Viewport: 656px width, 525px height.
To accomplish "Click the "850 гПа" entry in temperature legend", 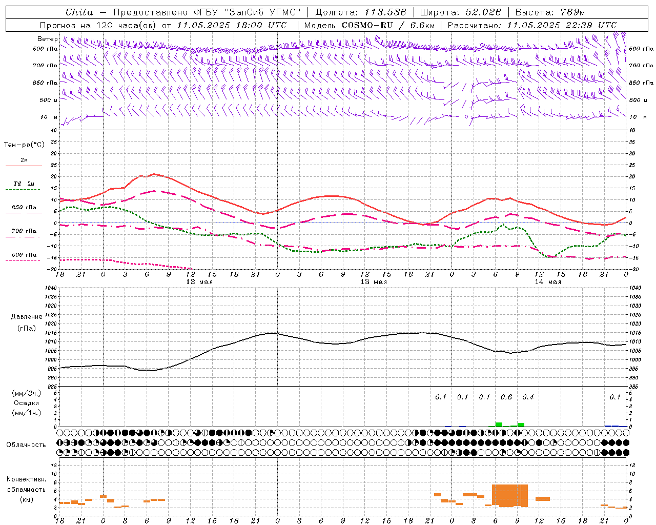I will pos(24,208).
